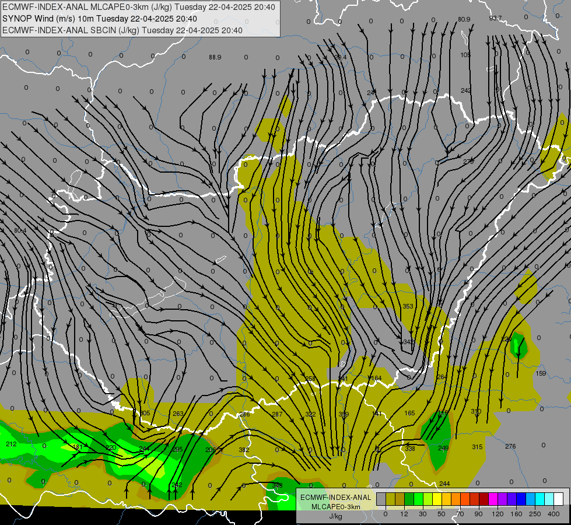Click the map value 315
The image size is (571, 525).
pos(477,447)
